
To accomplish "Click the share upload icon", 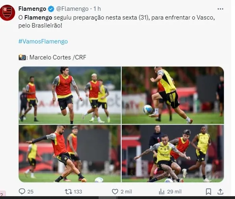I will [220, 191].
